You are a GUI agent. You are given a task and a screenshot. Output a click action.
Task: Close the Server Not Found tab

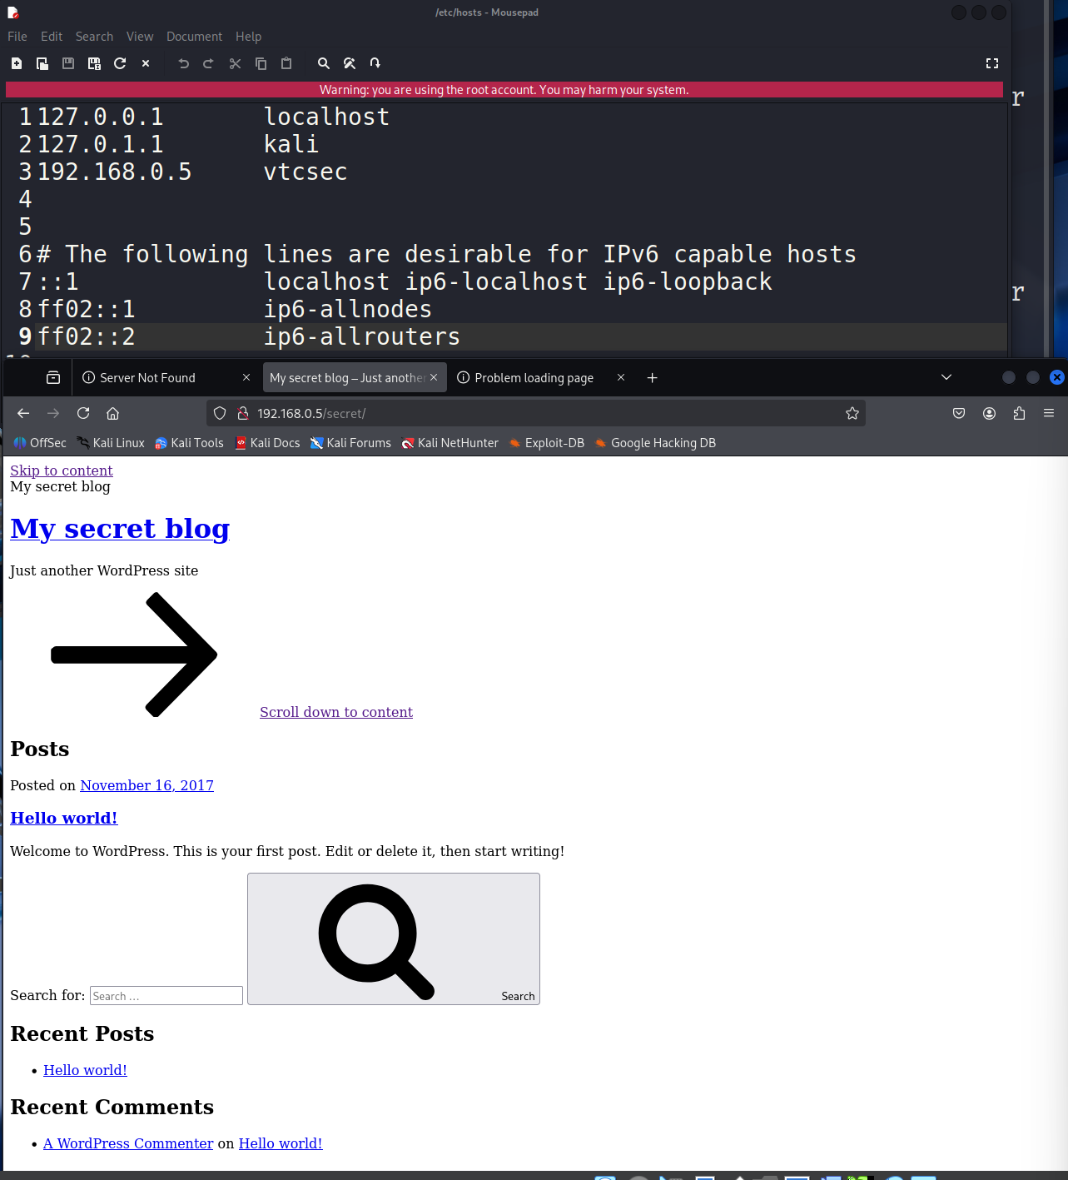(246, 378)
